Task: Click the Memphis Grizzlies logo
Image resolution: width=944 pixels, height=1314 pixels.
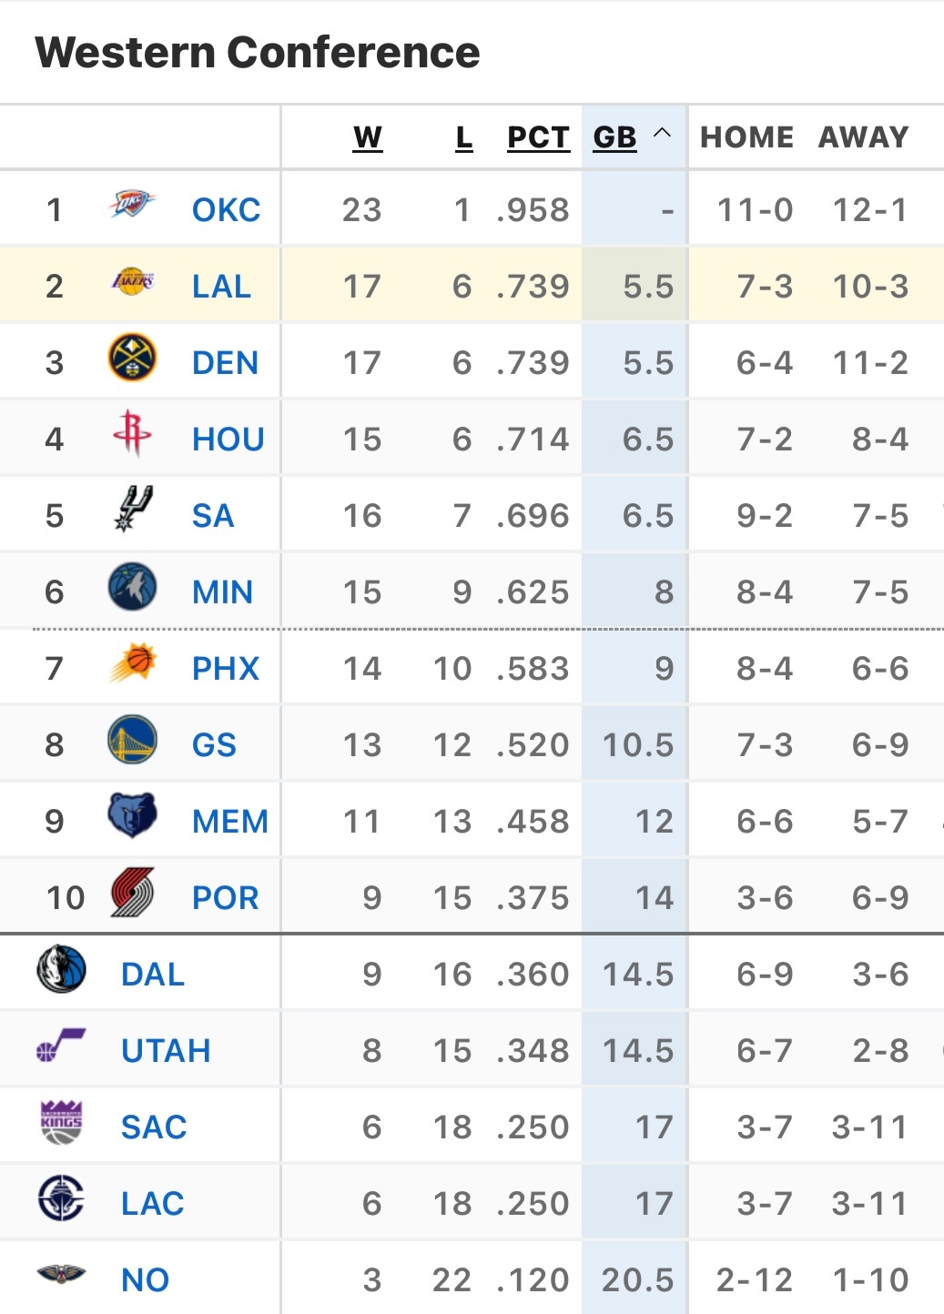Action: coord(132,815)
